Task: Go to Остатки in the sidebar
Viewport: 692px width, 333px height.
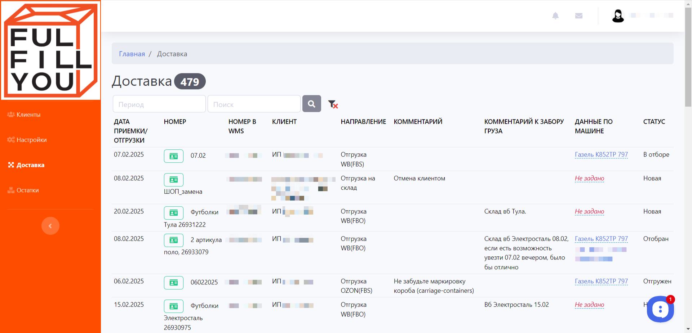Action: (x=27, y=190)
